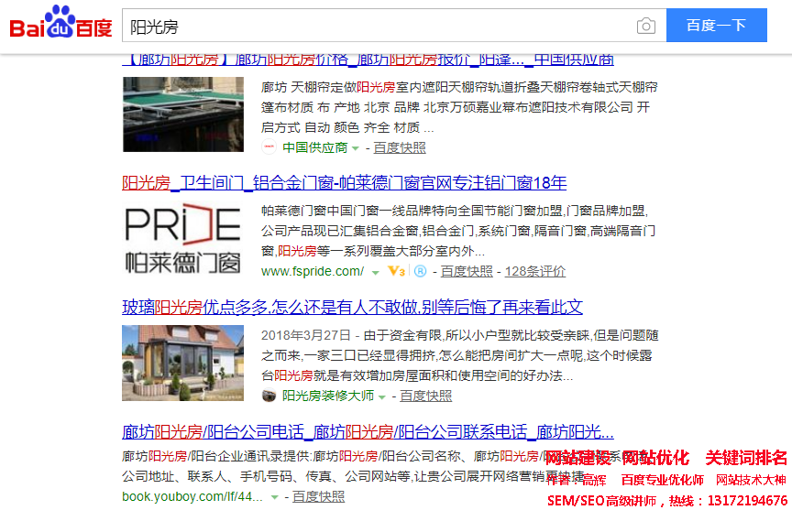Expand dropdown arrow after www.fspride.com
Viewport: 792px width, 521px height.
pos(375,272)
